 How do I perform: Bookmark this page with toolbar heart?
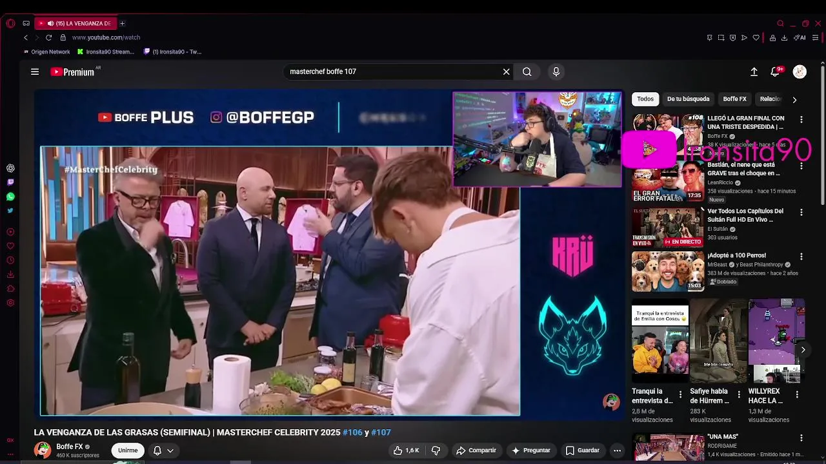756,37
